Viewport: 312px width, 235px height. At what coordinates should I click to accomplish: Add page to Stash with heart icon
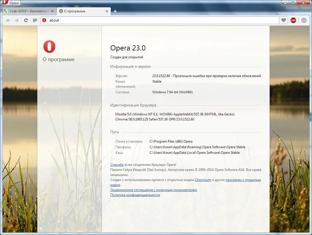tap(284, 20)
